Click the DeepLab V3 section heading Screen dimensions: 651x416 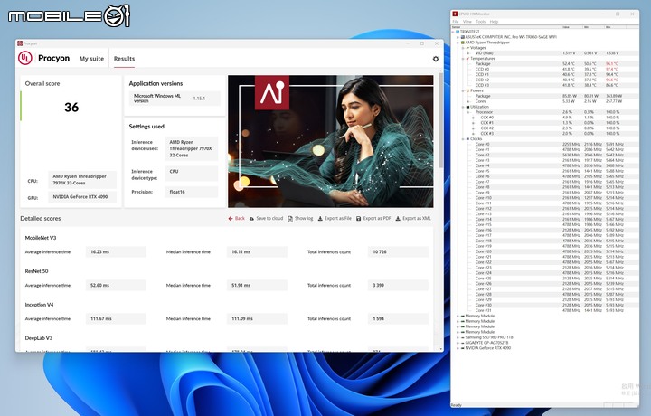(x=39, y=338)
